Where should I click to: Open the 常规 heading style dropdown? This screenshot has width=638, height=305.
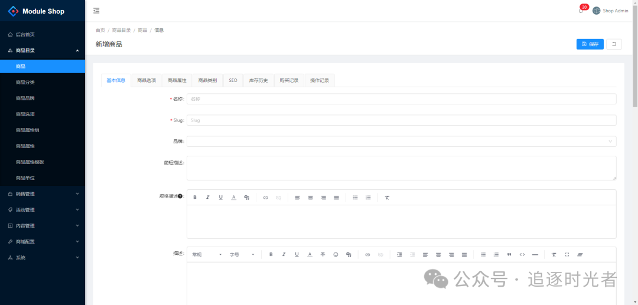pos(207,254)
